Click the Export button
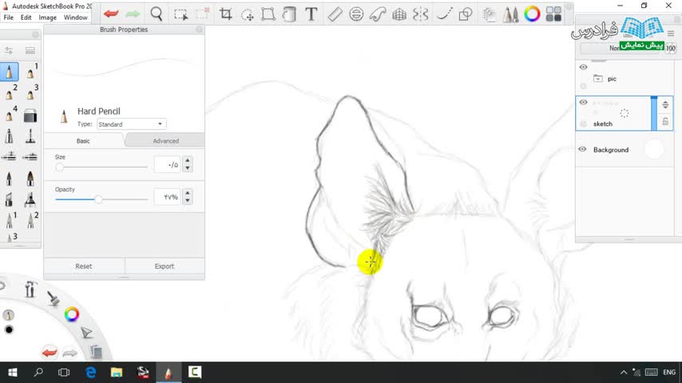The width and height of the screenshot is (682, 383). tap(164, 267)
